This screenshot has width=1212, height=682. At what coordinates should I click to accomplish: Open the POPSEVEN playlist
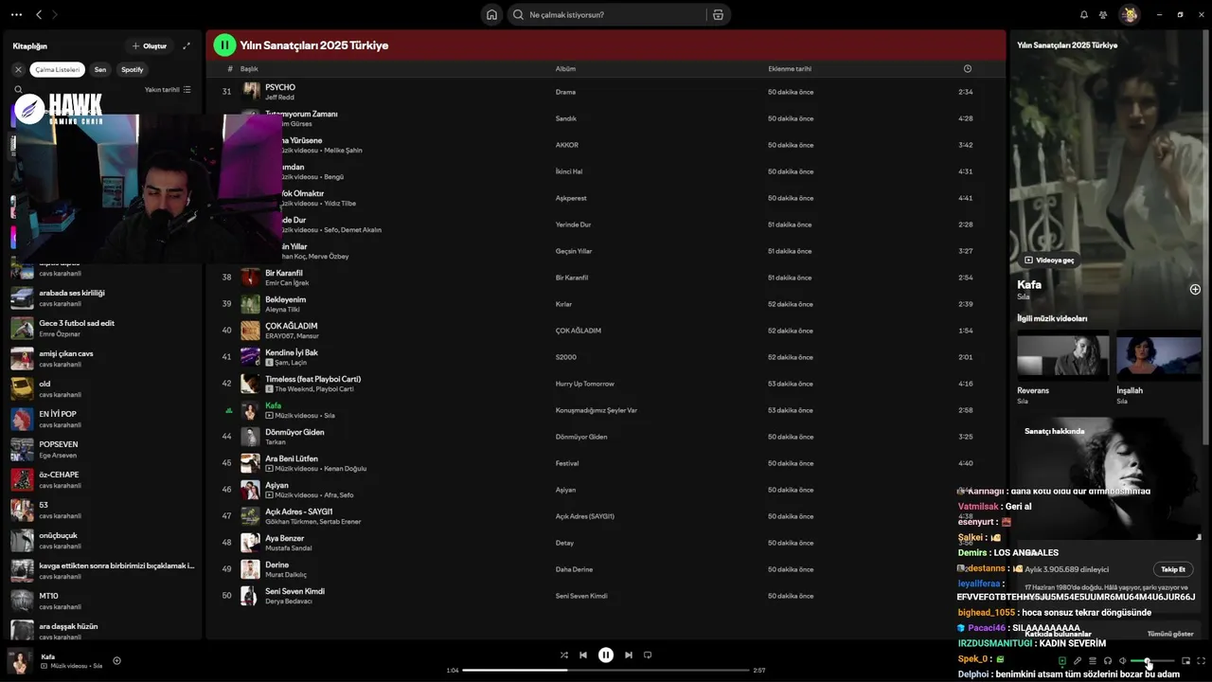(102, 450)
